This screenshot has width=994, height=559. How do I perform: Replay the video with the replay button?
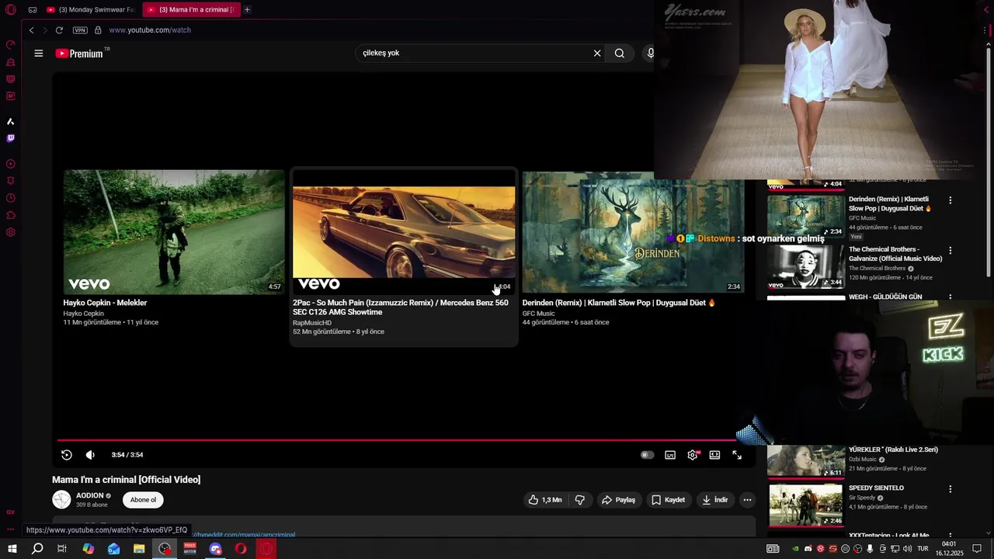coord(67,455)
